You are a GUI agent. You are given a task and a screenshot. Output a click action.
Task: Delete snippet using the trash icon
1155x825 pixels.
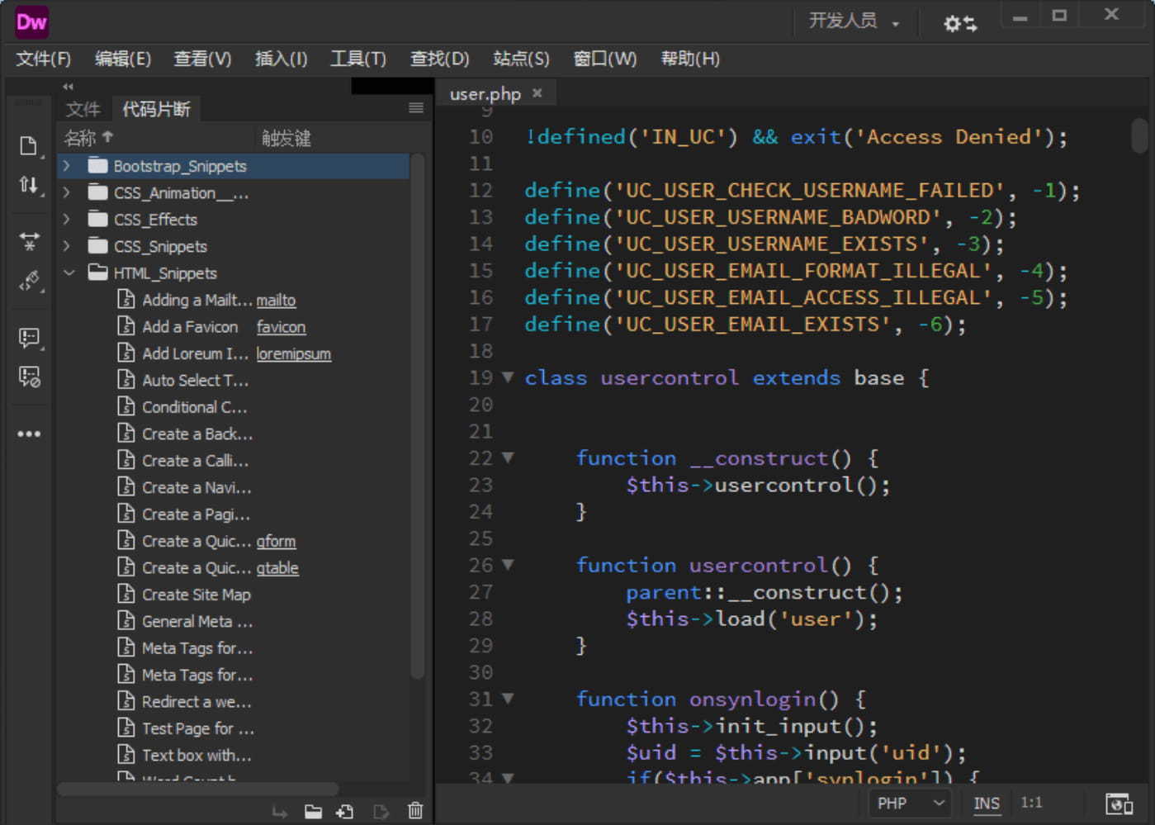[x=415, y=811]
